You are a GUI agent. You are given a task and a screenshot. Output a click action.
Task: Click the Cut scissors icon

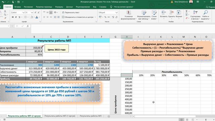5,11
